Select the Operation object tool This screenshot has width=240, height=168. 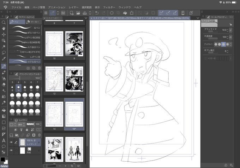(4, 41)
